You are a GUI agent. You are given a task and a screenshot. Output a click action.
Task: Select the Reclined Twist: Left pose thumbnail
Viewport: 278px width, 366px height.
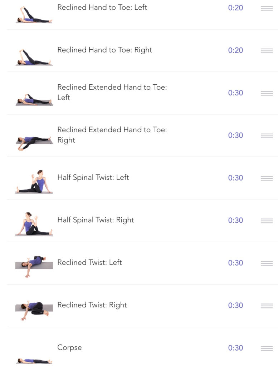coord(34,266)
